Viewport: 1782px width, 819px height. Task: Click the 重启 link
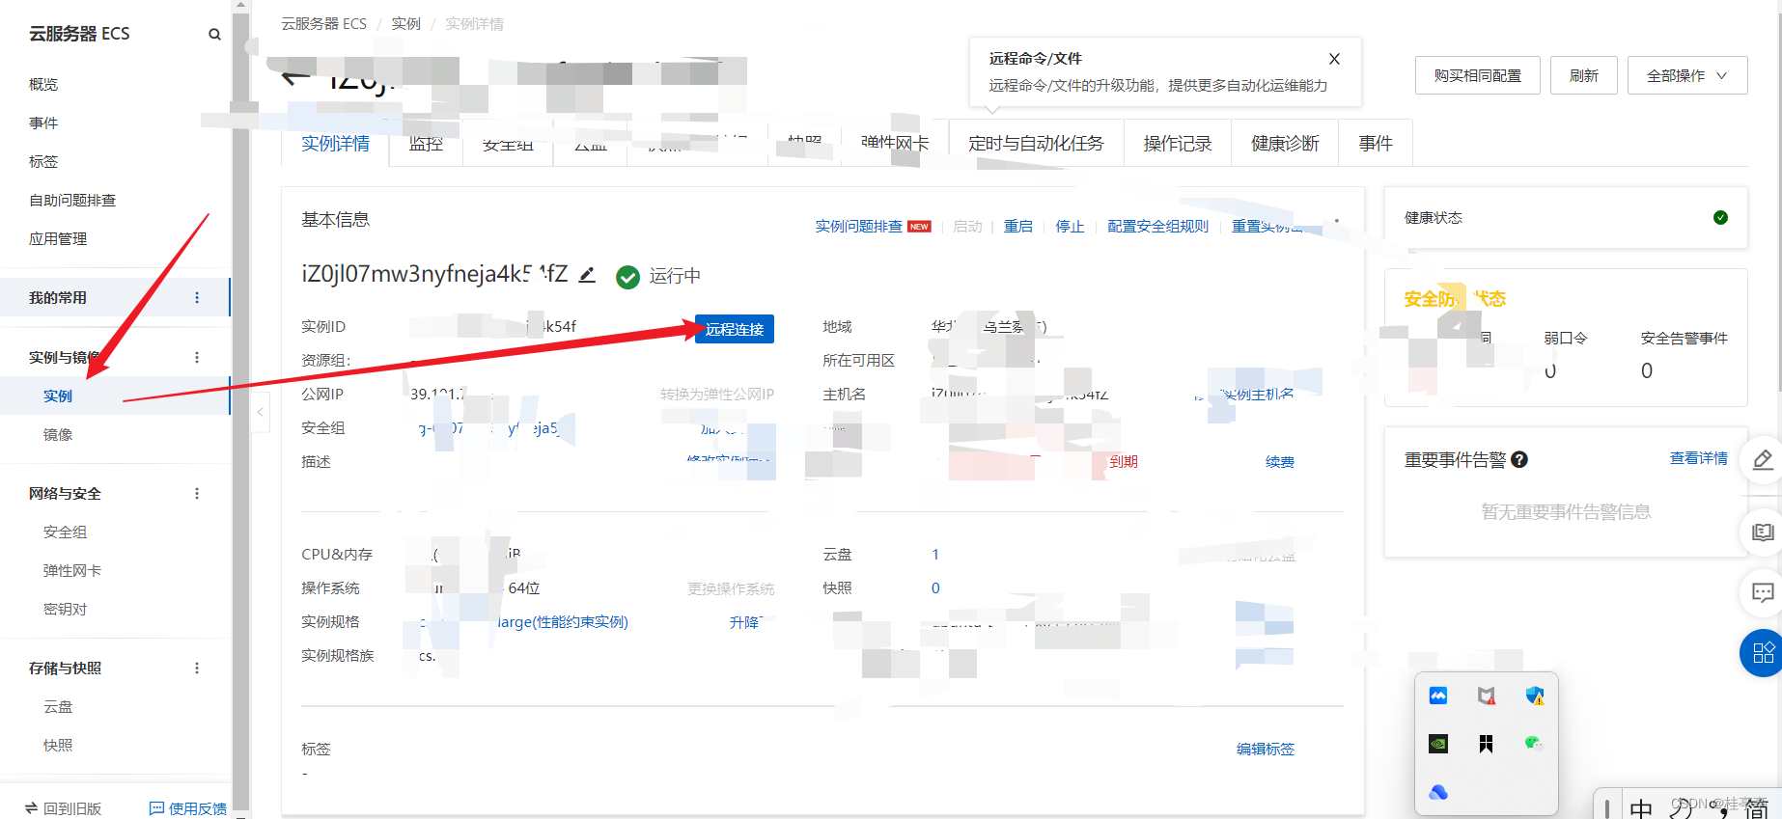tap(1018, 227)
